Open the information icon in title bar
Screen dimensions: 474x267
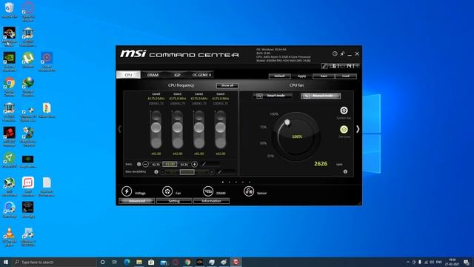click(x=335, y=53)
